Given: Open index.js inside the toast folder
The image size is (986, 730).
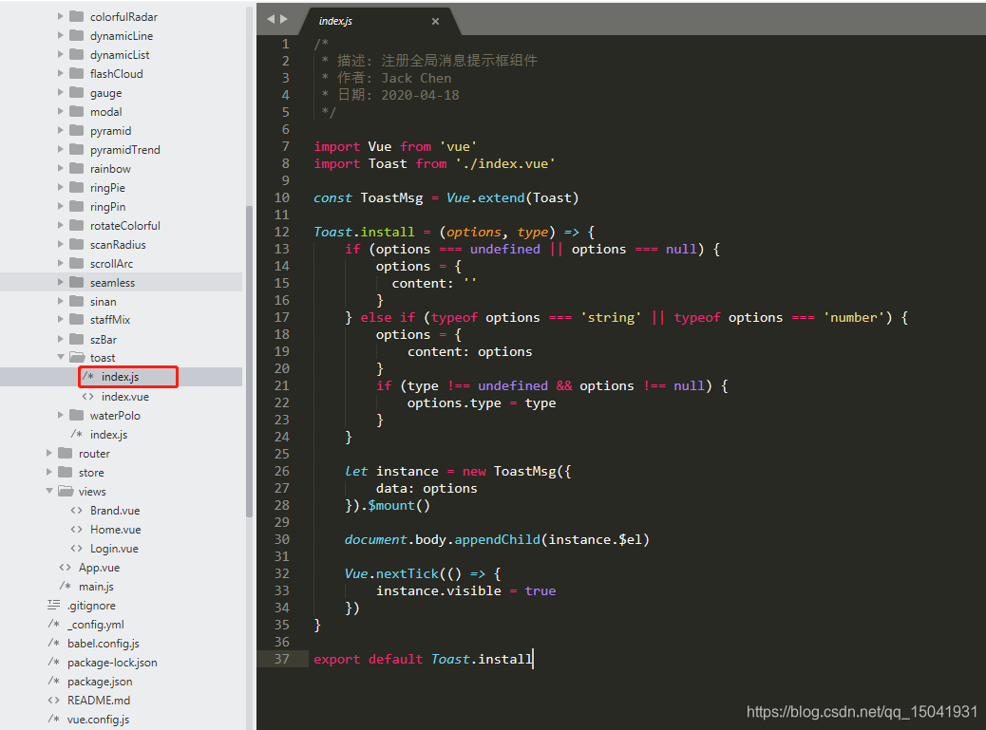Looking at the screenshot, I should (120, 376).
